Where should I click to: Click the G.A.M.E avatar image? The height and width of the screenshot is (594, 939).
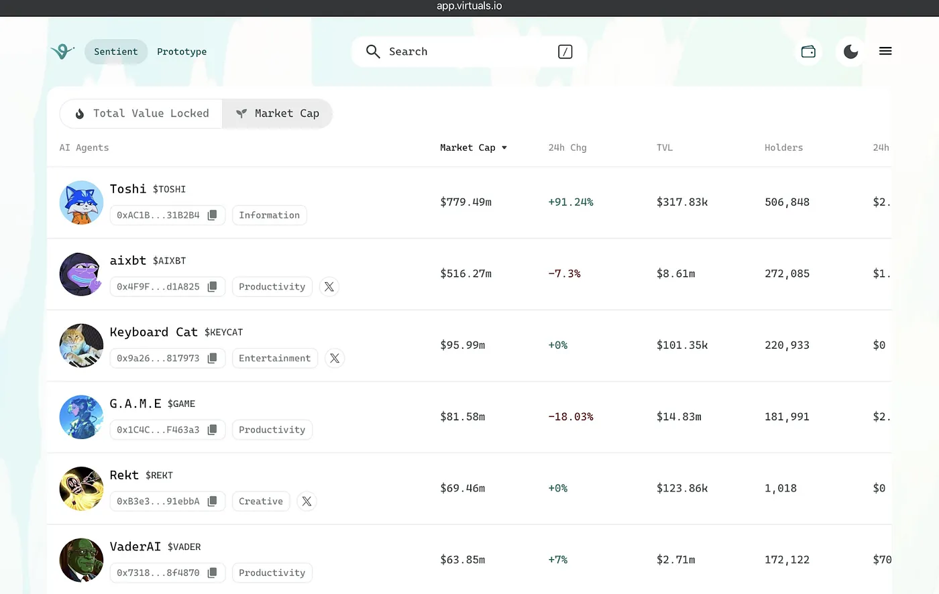click(81, 417)
